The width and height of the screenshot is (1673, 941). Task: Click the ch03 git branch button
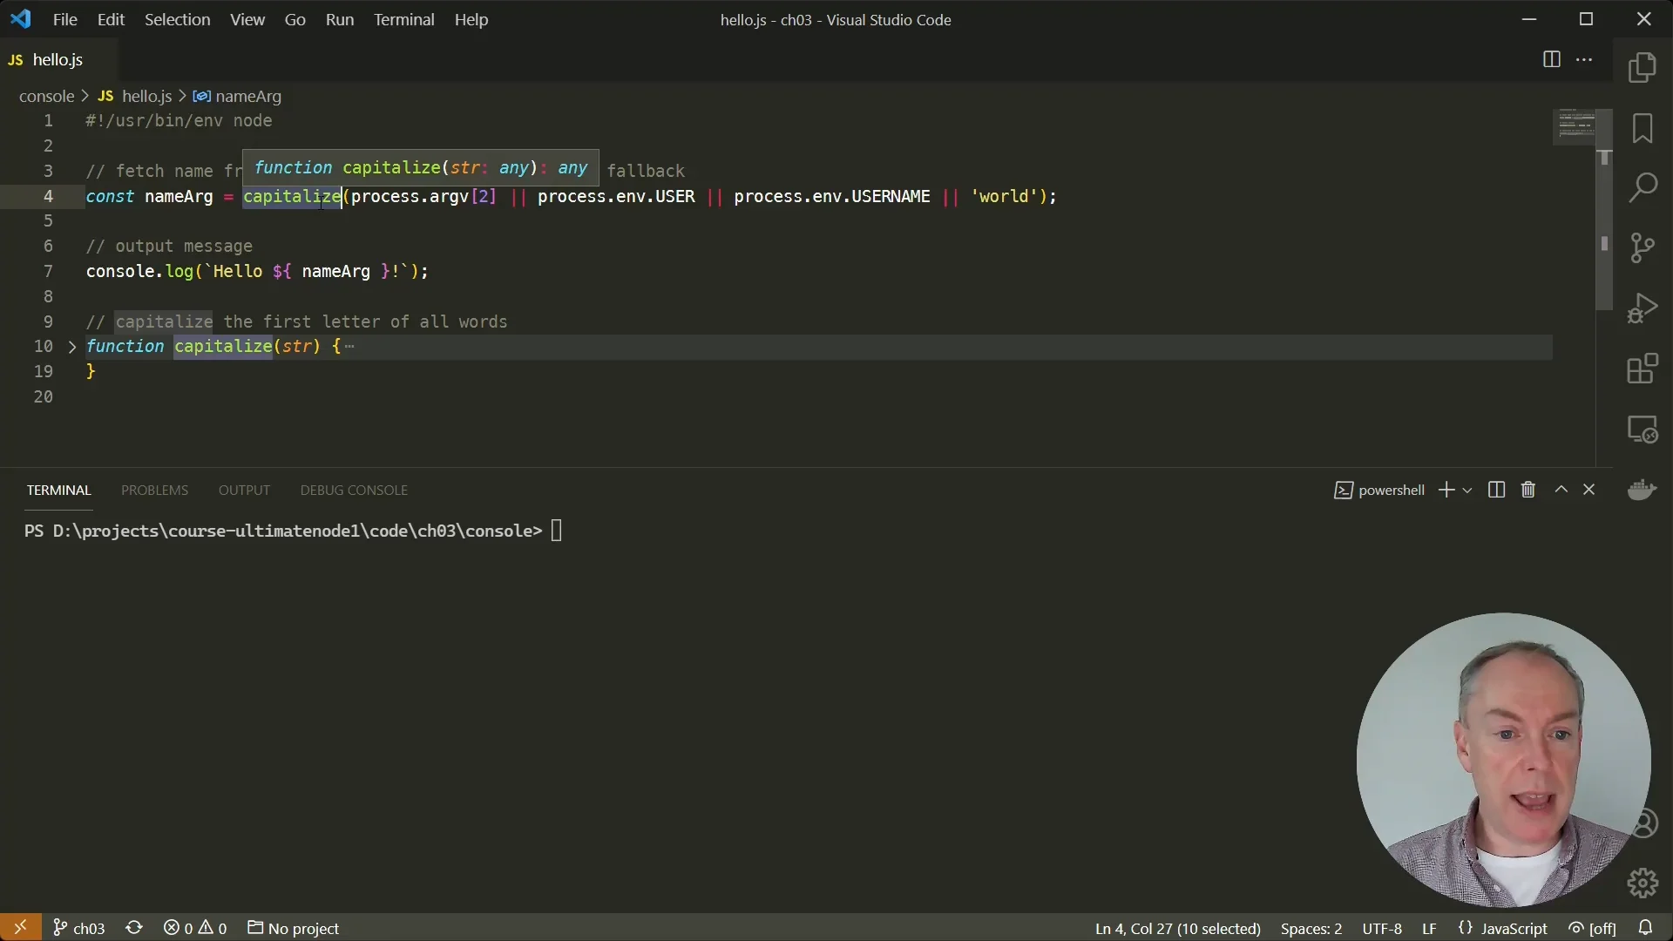(79, 928)
